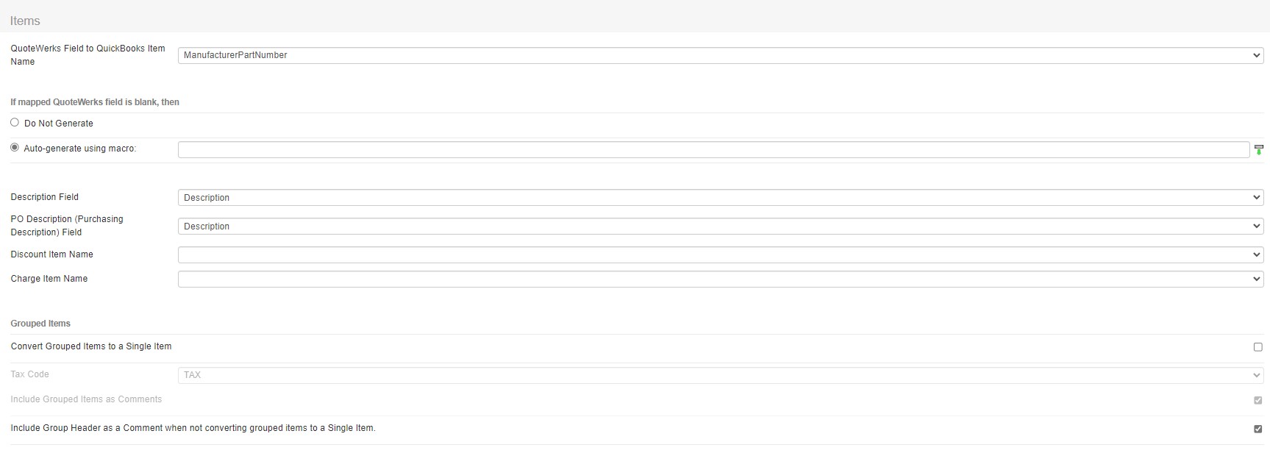Click into the auto-generate macro text field
The image size is (1270, 467).
click(713, 150)
